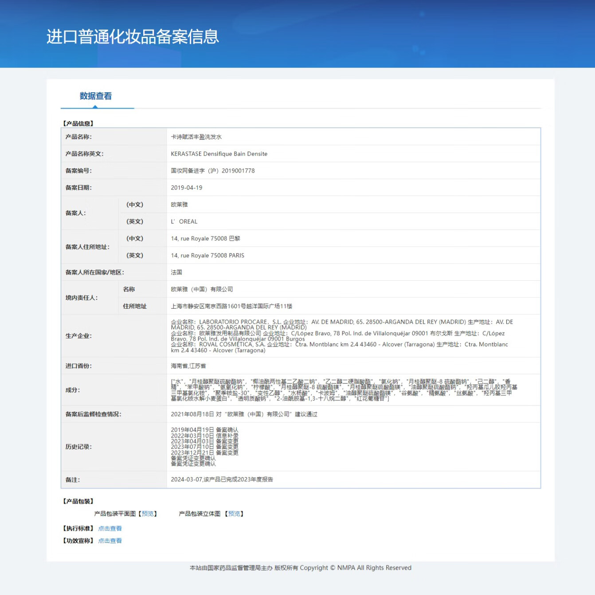Screen dimensions: 595x595
Task: Open 点击查看 link next to 功效宣称
Action: (x=110, y=540)
